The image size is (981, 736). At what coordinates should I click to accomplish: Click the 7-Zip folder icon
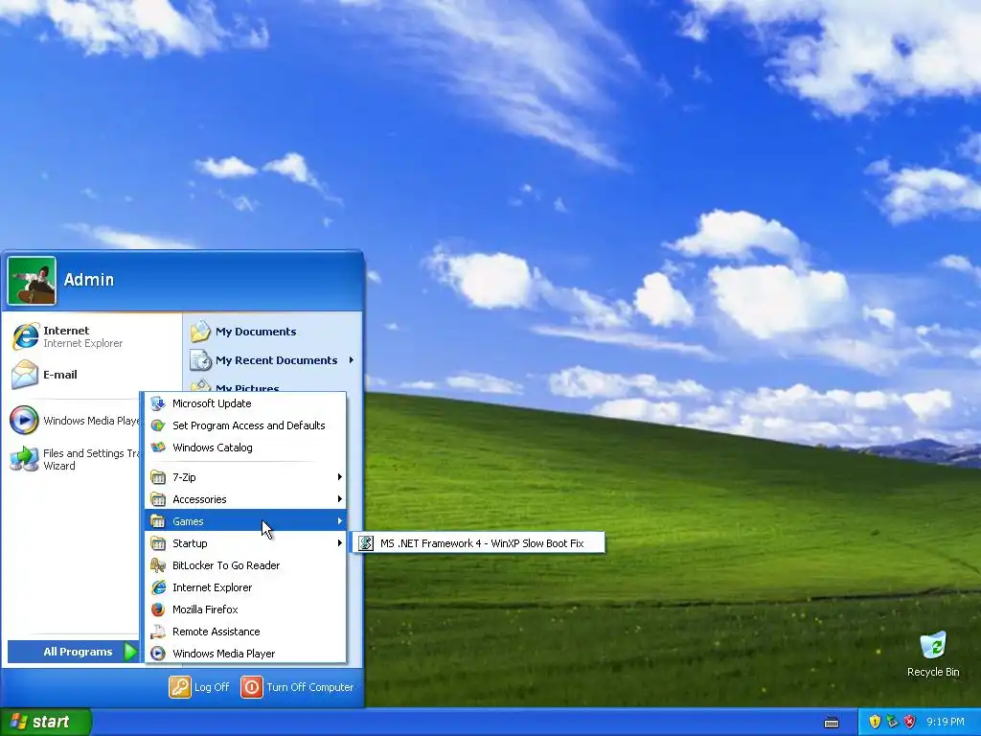click(158, 477)
